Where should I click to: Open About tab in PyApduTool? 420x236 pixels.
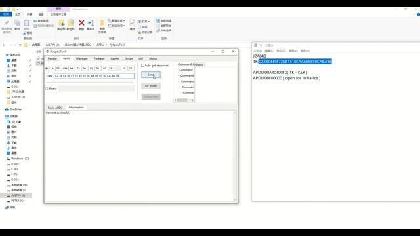pos(153,58)
